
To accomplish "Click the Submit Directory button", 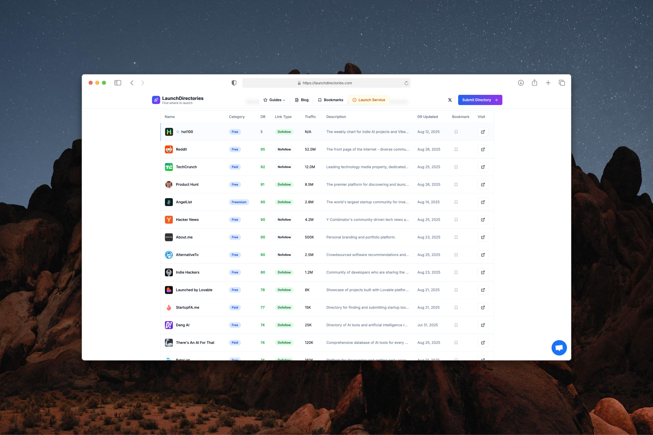I will pyautogui.click(x=480, y=100).
